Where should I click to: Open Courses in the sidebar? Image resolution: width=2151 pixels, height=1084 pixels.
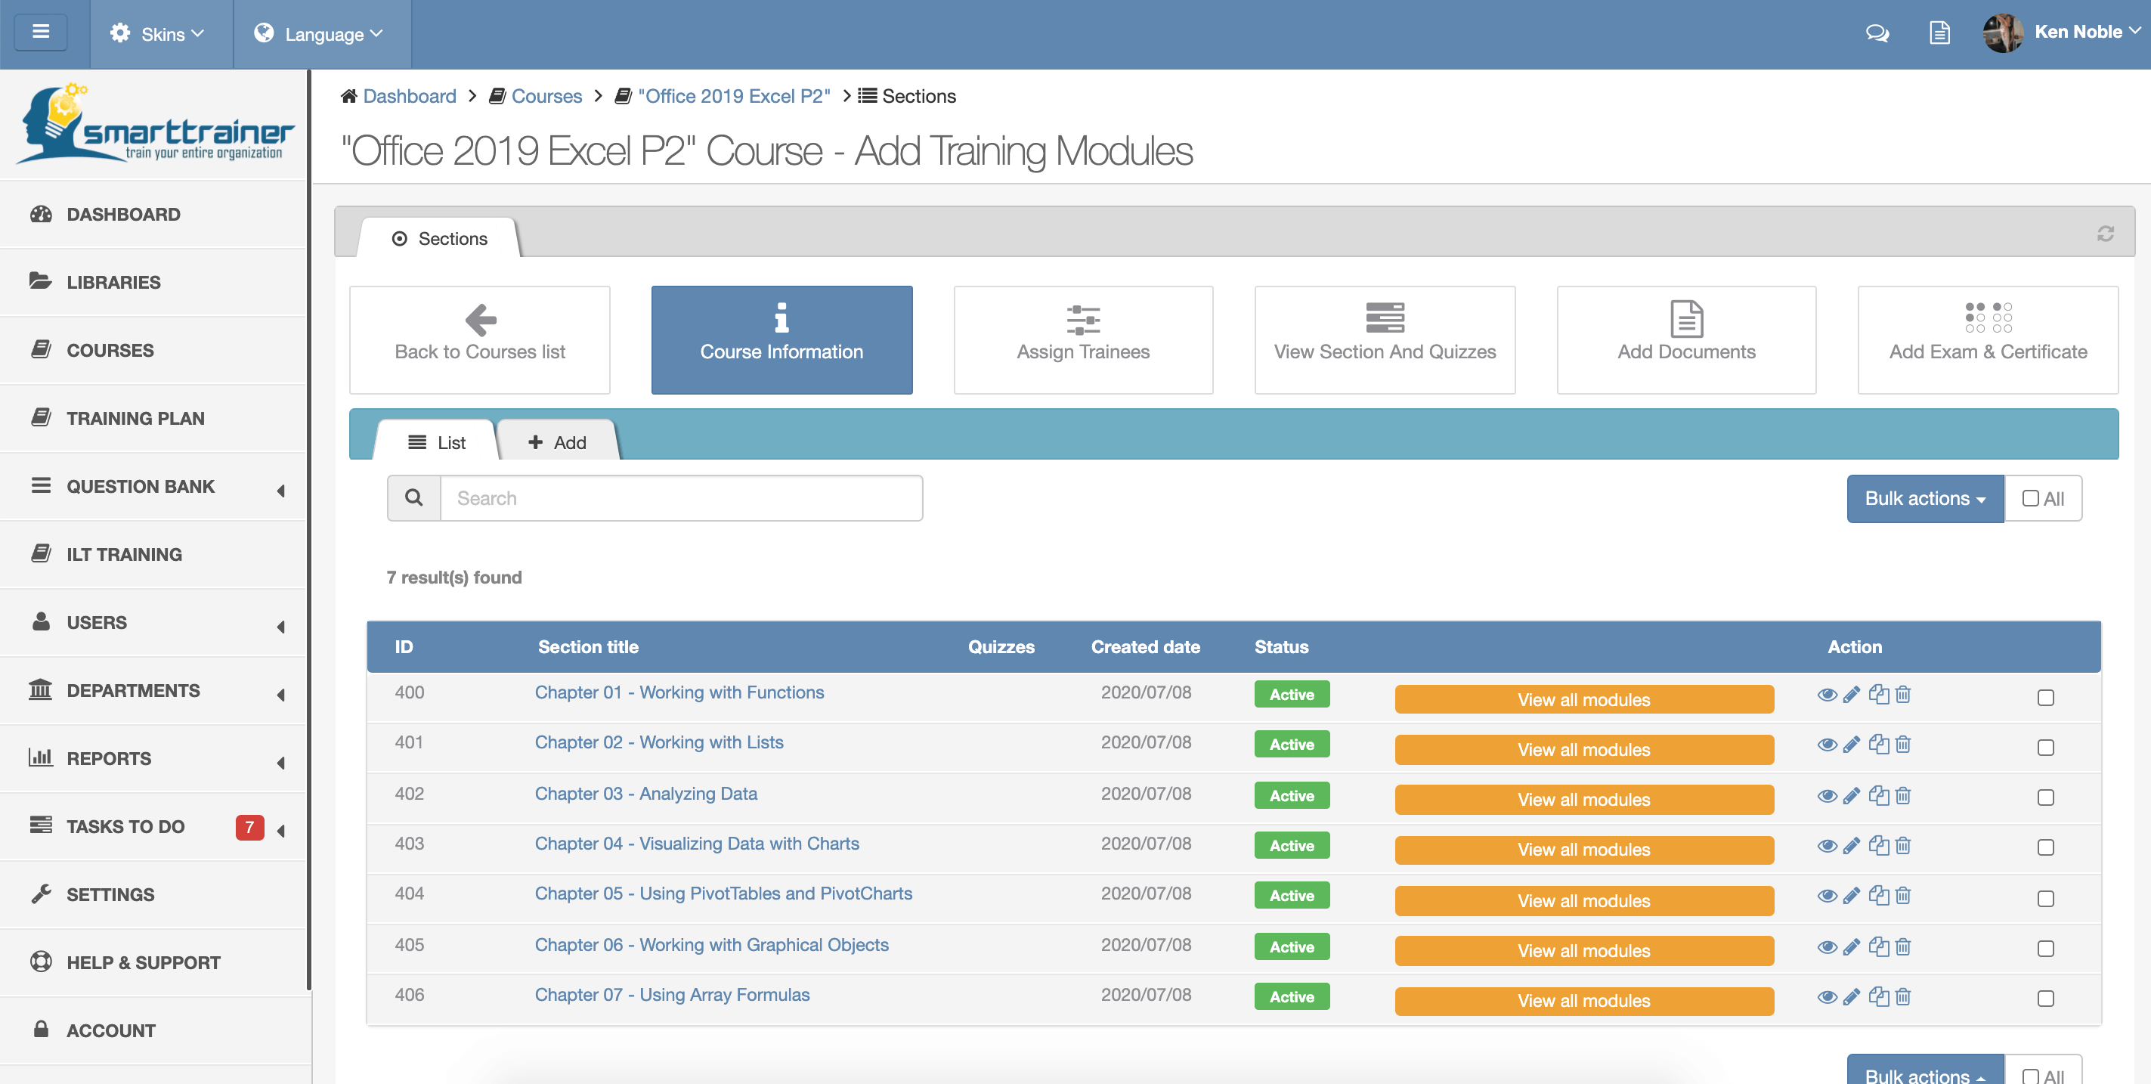[x=153, y=350]
